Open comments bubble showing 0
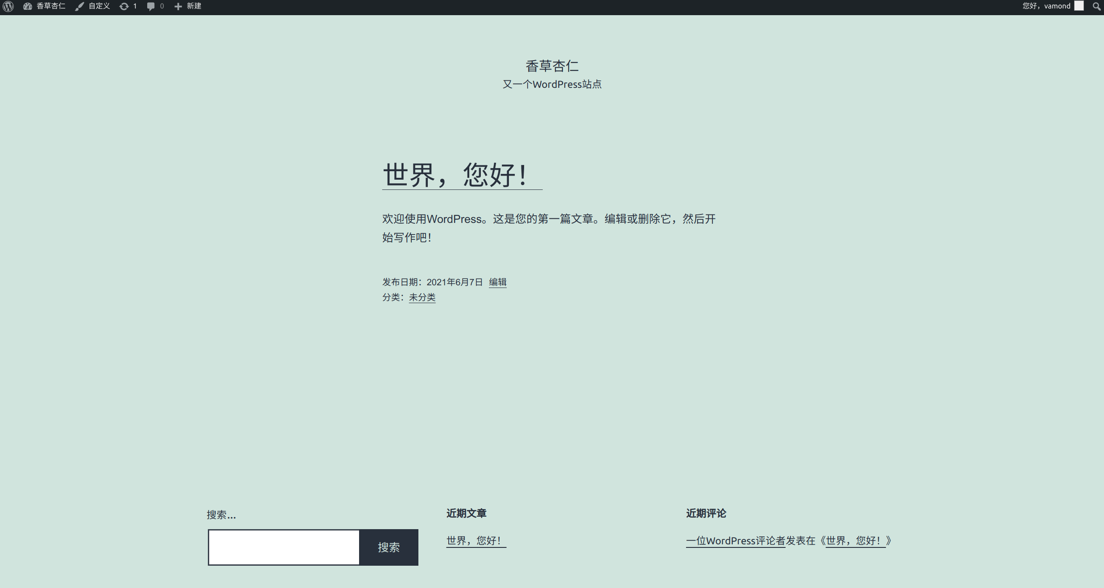This screenshot has width=1104, height=588. (x=155, y=6)
